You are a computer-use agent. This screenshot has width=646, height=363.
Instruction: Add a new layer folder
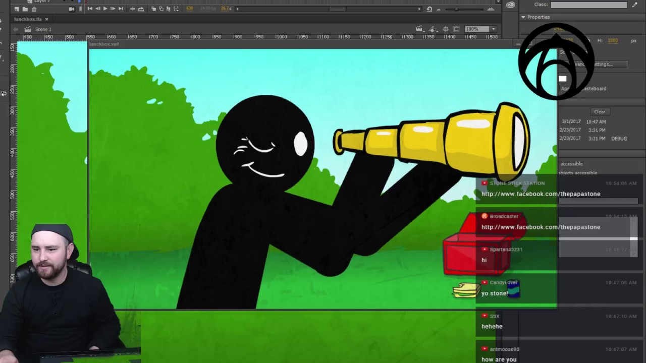click(x=25, y=9)
